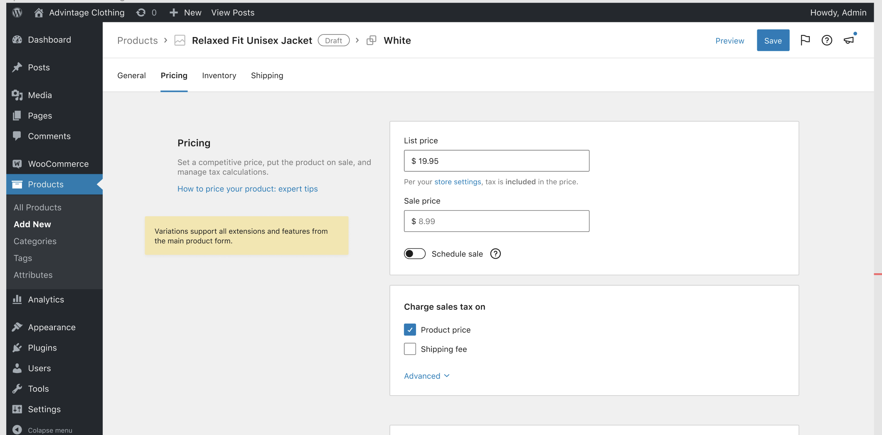
Task: Click the Analytics chart icon in sidebar
Action: [x=17, y=299]
